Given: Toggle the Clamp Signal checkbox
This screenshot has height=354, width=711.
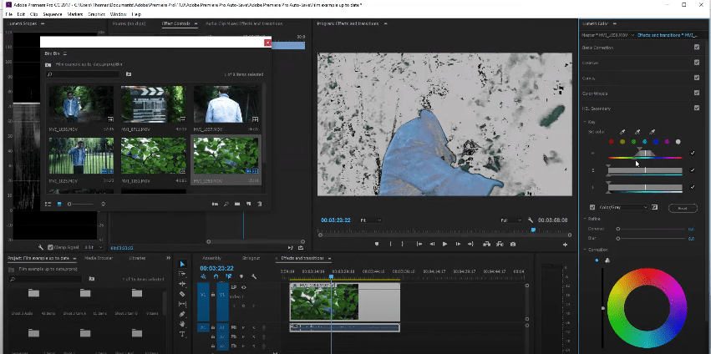Looking at the screenshot, I should tap(50, 247).
